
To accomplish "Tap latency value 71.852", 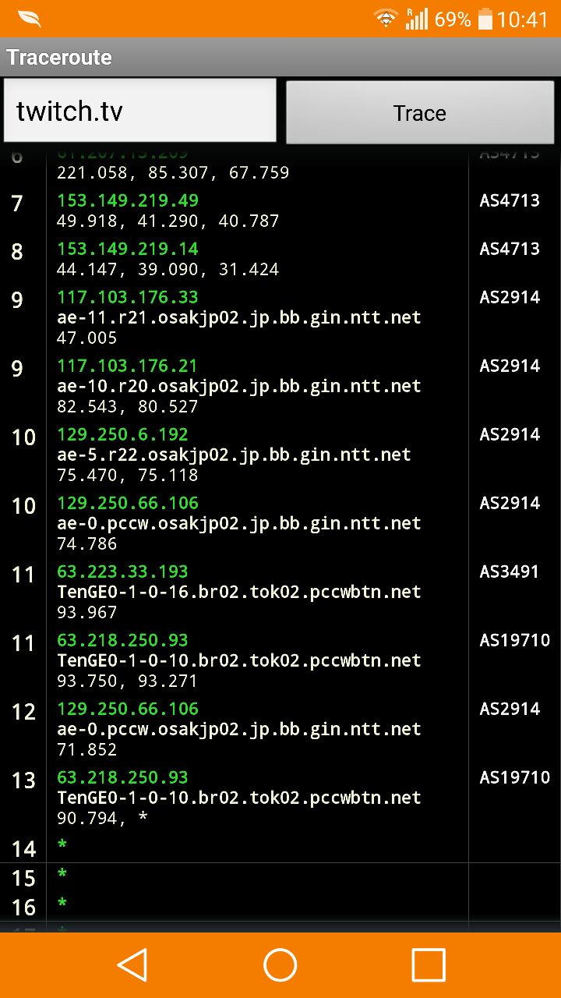I will click(x=87, y=749).
